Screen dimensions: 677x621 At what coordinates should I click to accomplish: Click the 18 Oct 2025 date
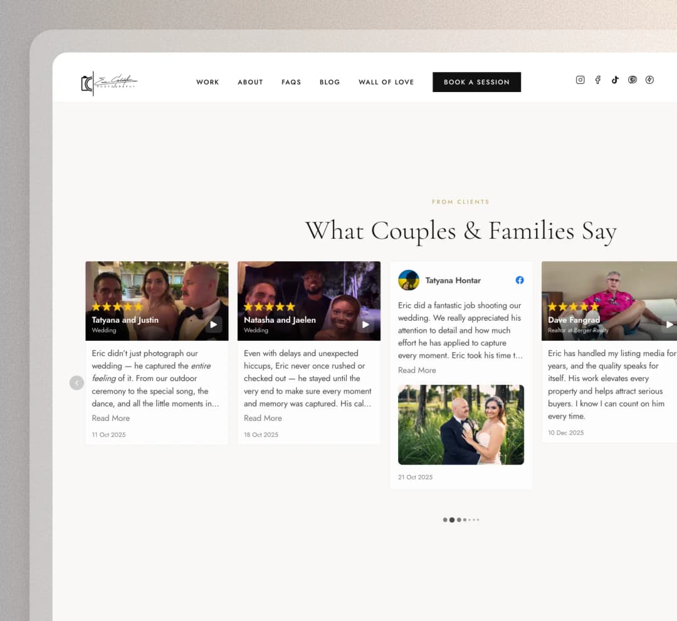(261, 434)
